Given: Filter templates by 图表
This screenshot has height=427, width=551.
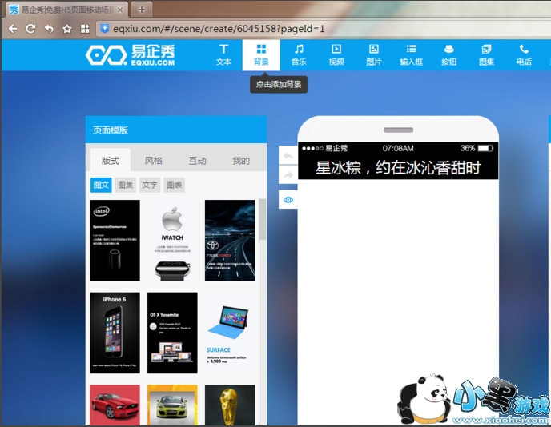Looking at the screenshot, I should [174, 186].
